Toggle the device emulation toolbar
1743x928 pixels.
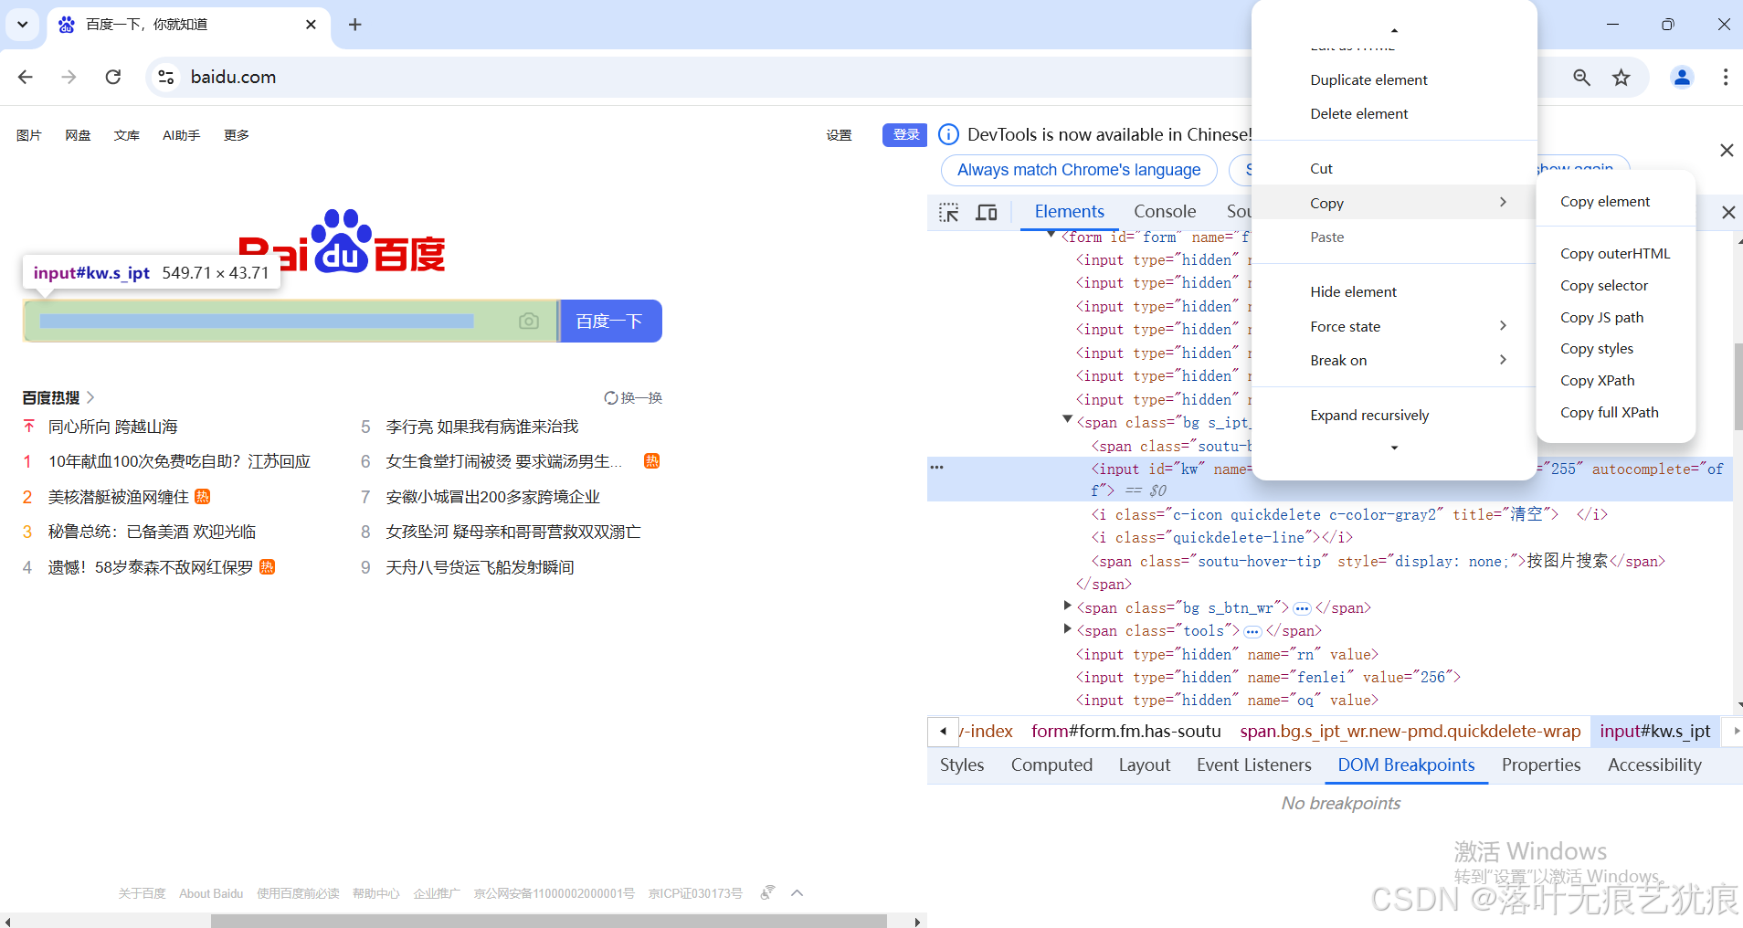[x=987, y=212]
